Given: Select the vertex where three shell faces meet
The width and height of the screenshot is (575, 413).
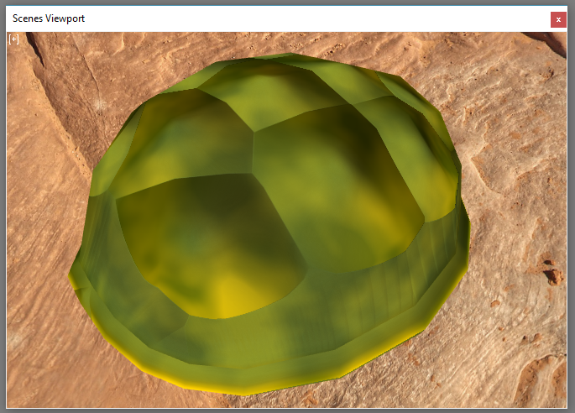Looking at the screenshot, I should pos(253,133).
